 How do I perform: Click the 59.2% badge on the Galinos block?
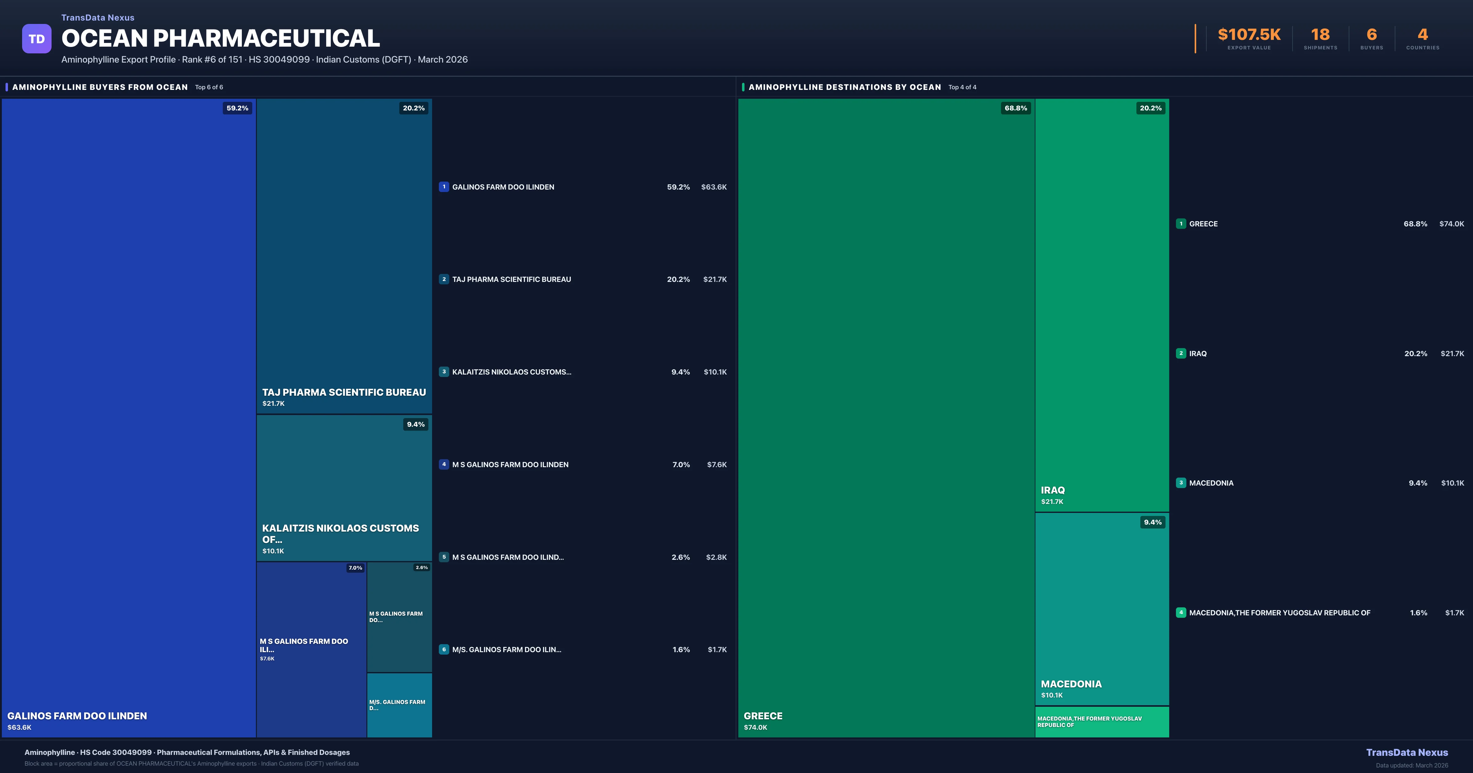click(237, 108)
